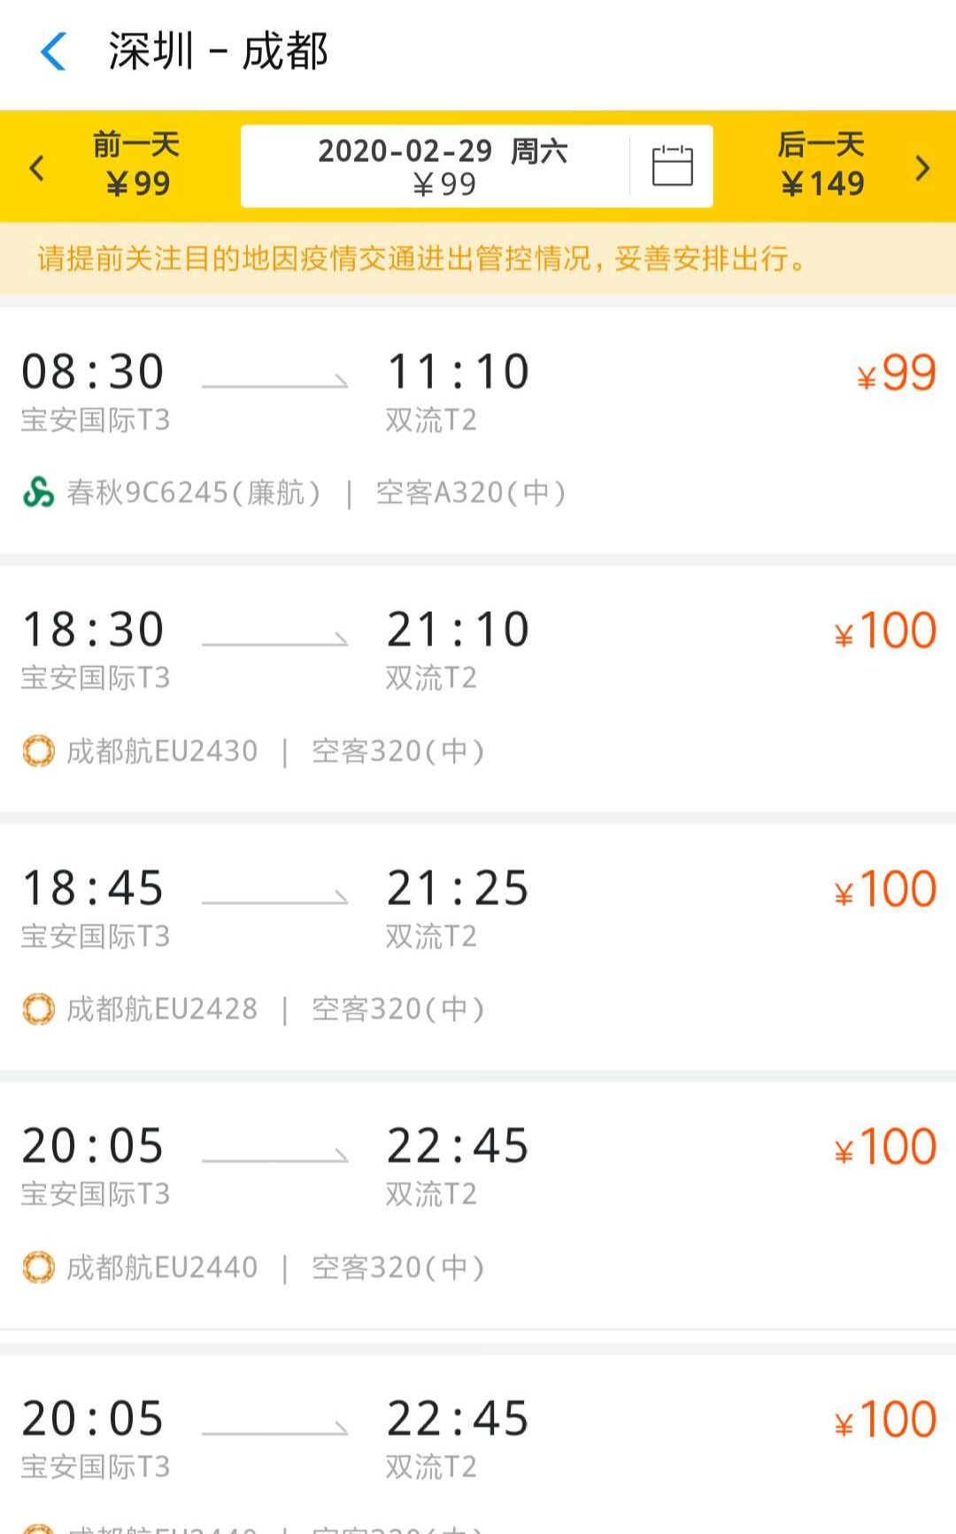The image size is (956, 1534).
Task: Tap the Spring Airlines green logo
Action: pos(38,492)
